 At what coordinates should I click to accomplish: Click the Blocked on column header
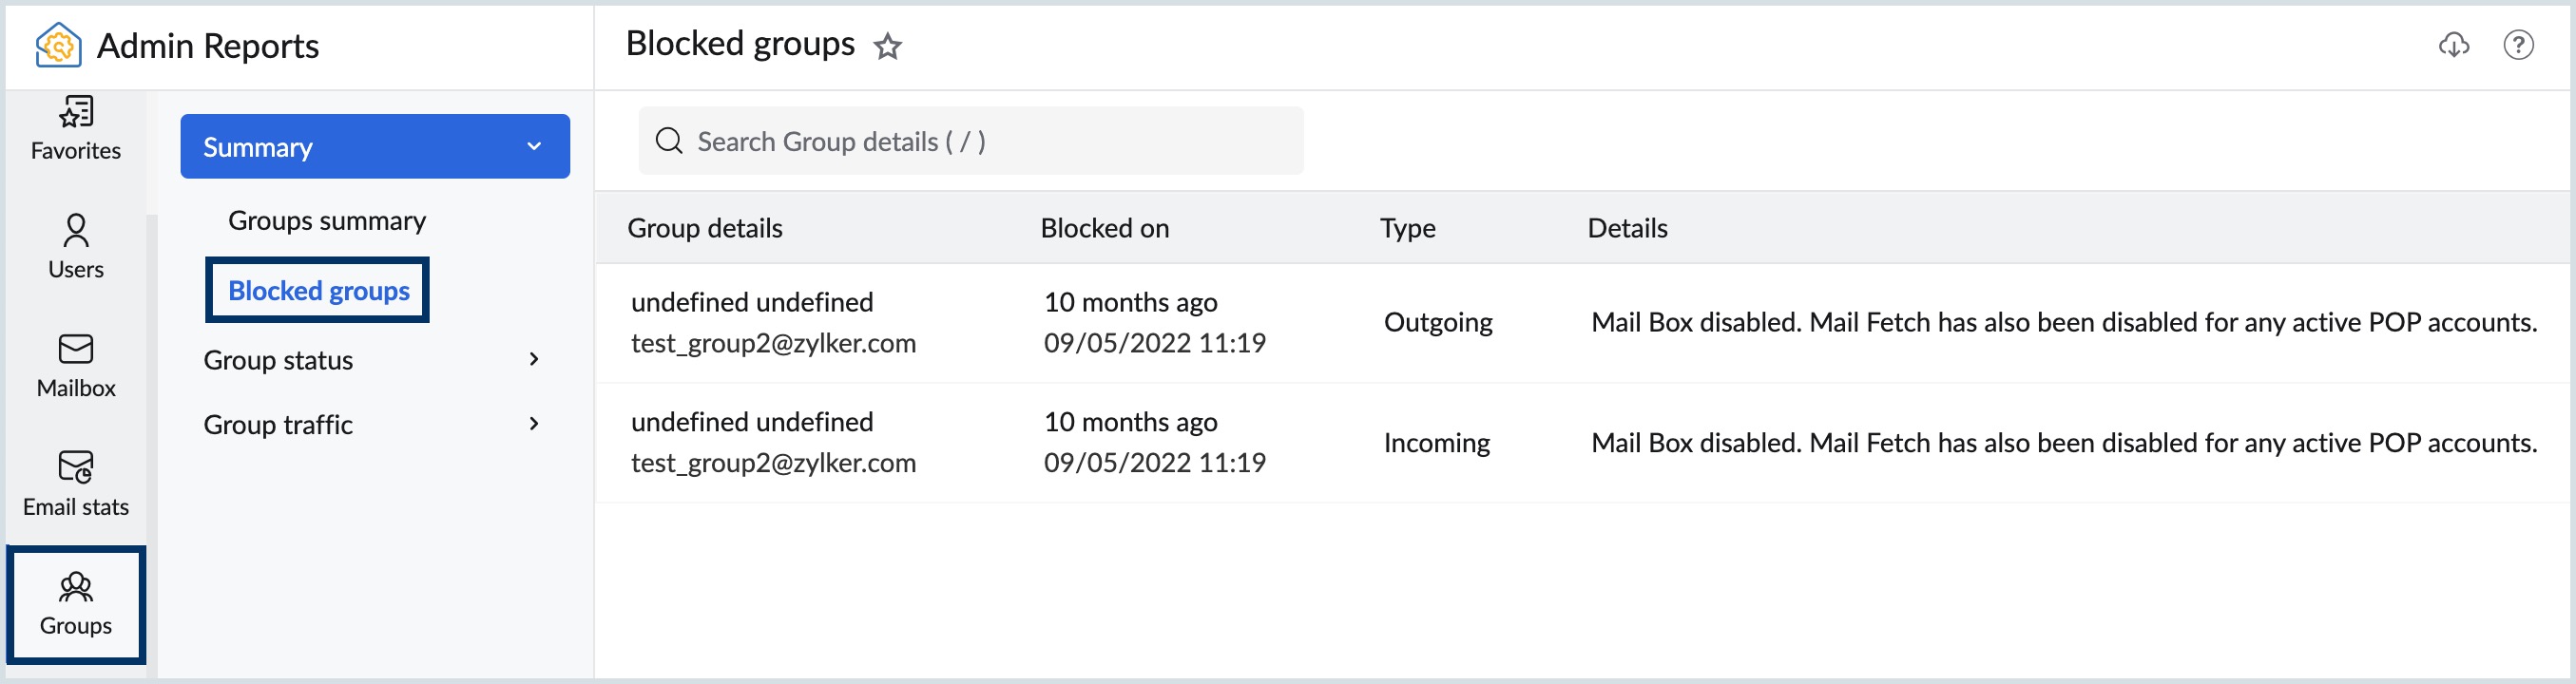tap(1104, 228)
